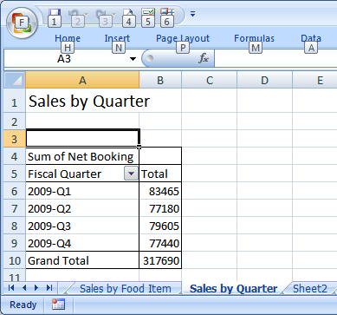Open the Fiscal Quarter filter dropdown
337x315 pixels.
pos(131,174)
